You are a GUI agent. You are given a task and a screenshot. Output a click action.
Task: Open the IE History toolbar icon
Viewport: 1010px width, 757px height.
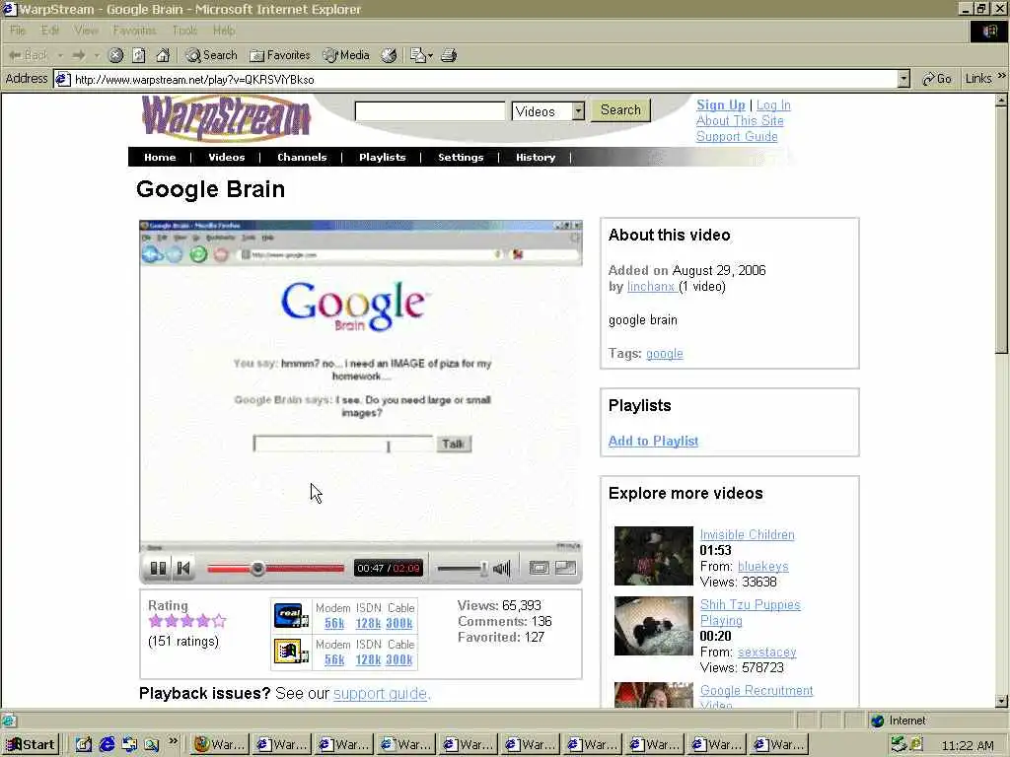389,55
